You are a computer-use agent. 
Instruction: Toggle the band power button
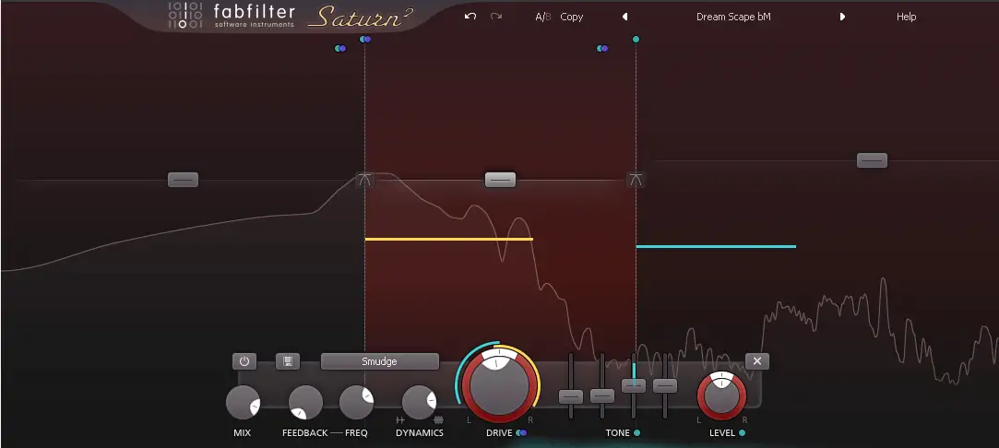tap(244, 361)
